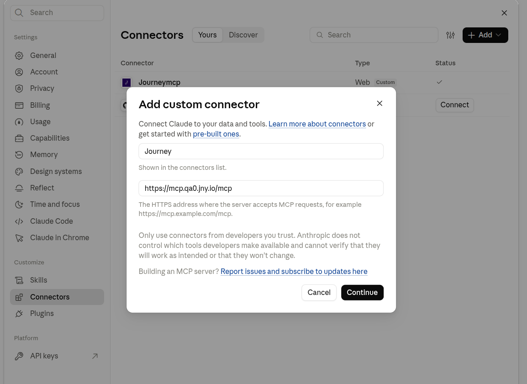Click the Memory icon in sidebar
Image resolution: width=527 pixels, height=384 pixels.
pyautogui.click(x=19, y=154)
